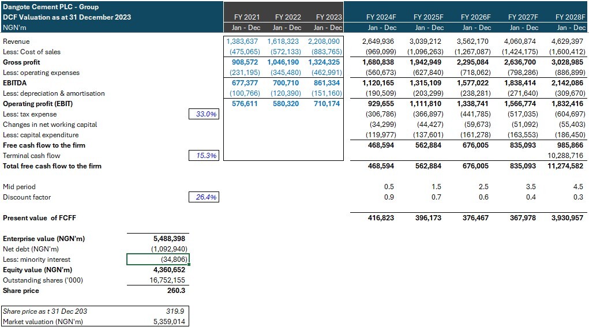Select the Changes in net working capital label
This screenshot has height=327, width=589.
tap(50, 125)
